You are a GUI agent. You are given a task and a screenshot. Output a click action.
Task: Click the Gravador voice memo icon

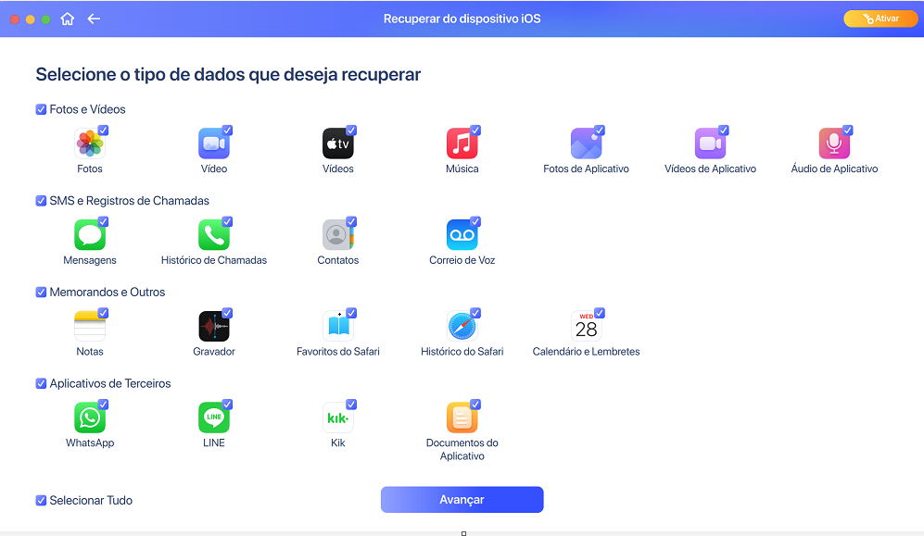tap(214, 327)
